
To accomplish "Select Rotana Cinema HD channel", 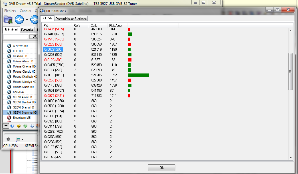I will (24, 66).
